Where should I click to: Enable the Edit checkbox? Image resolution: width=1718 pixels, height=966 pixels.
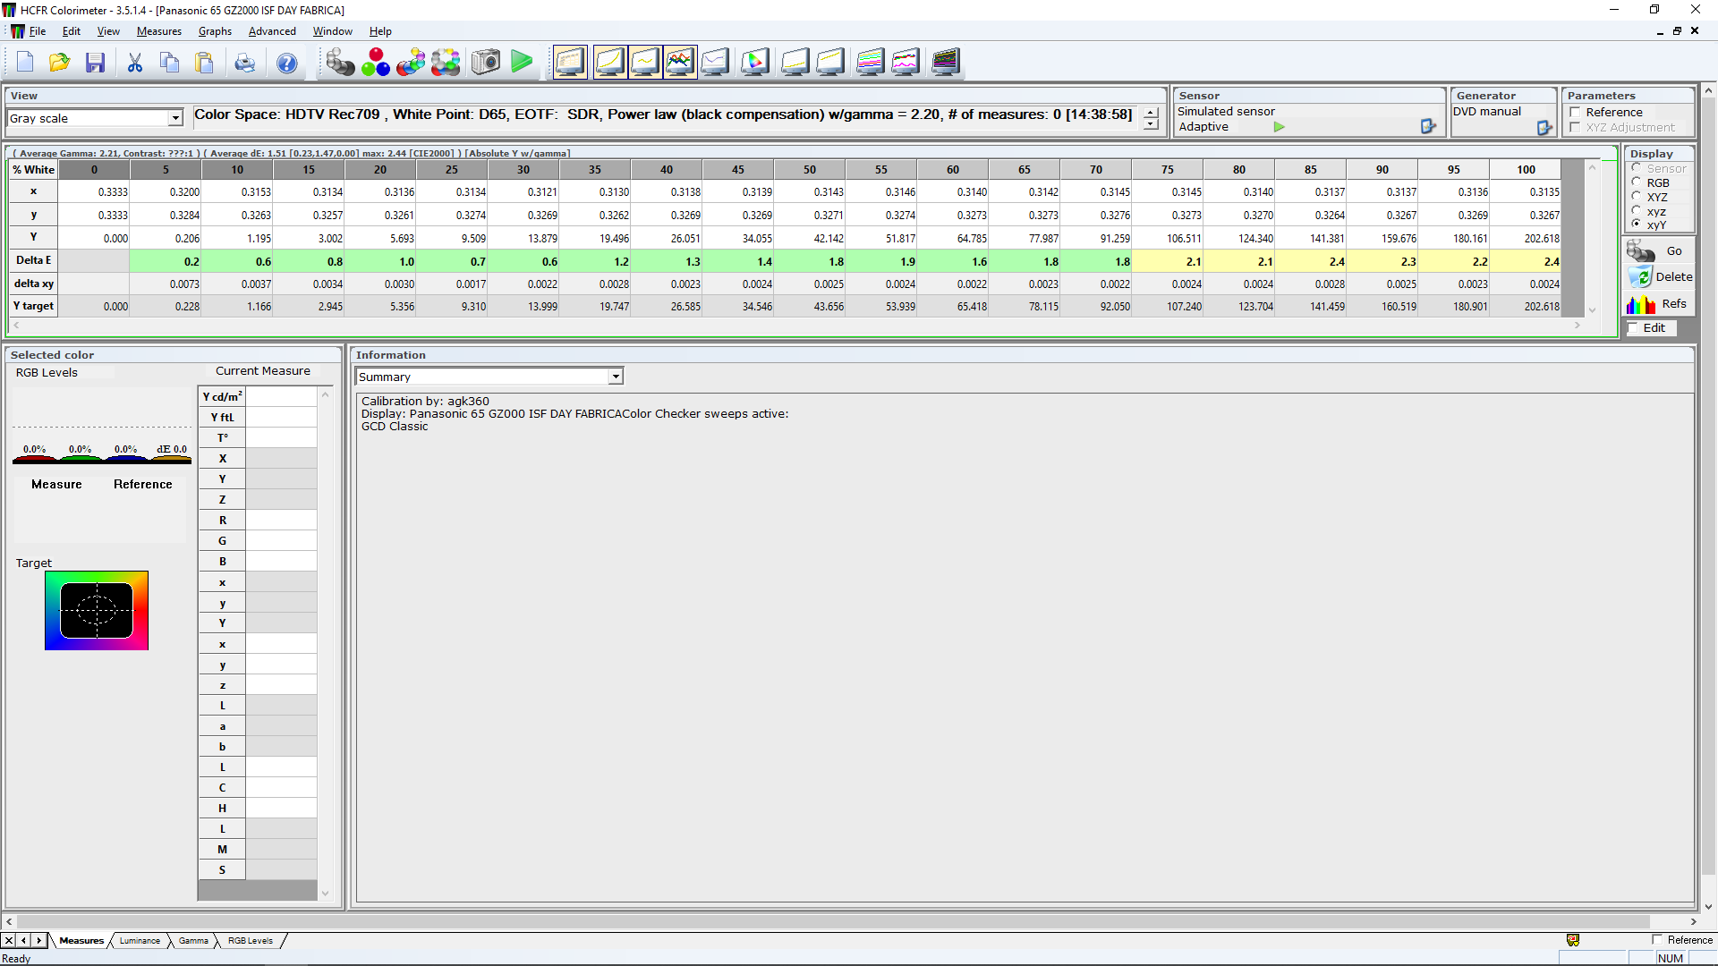(1633, 328)
